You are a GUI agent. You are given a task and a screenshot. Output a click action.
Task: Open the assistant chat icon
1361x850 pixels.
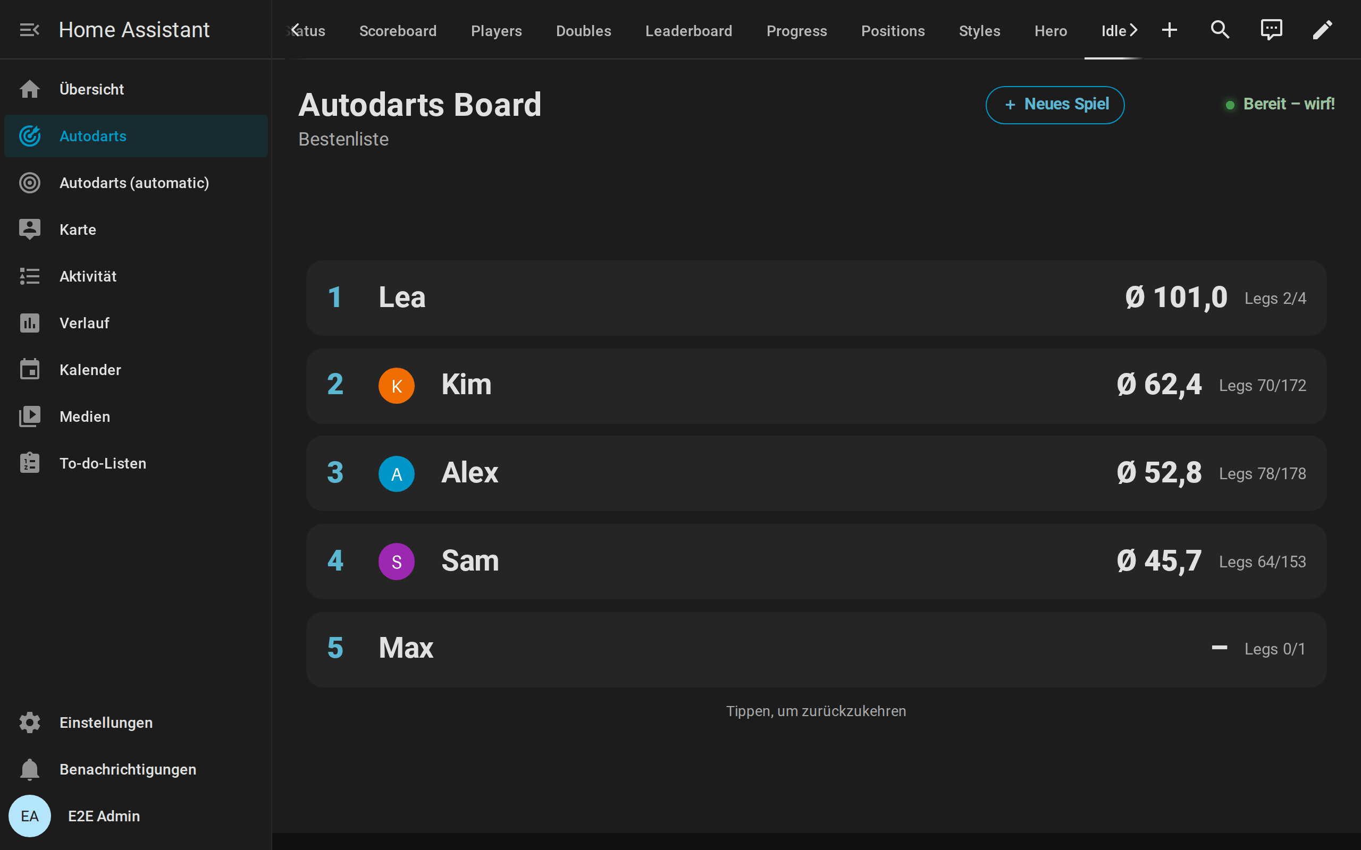(x=1271, y=30)
